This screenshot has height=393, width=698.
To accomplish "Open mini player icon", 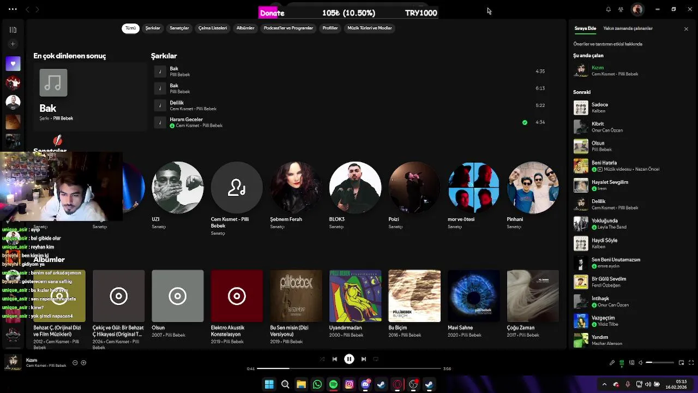I will click(x=681, y=362).
